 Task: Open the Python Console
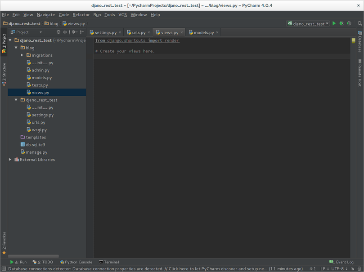(76, 262)
